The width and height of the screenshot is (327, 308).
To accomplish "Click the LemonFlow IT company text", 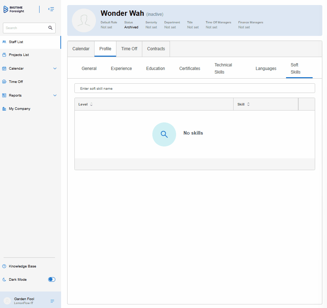I will click(24, 303).
